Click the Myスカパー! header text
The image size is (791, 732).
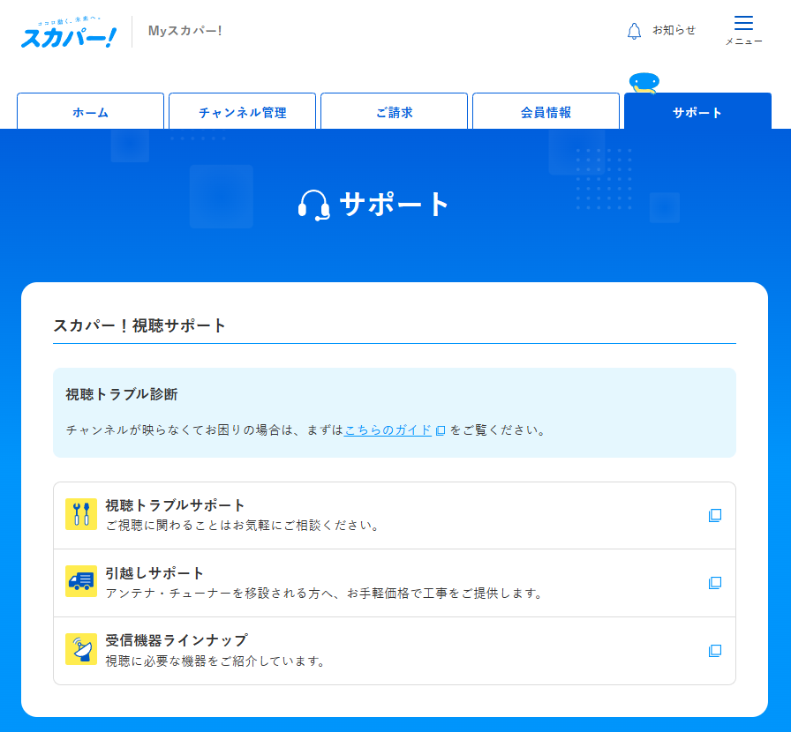click(x=185, y=31)
